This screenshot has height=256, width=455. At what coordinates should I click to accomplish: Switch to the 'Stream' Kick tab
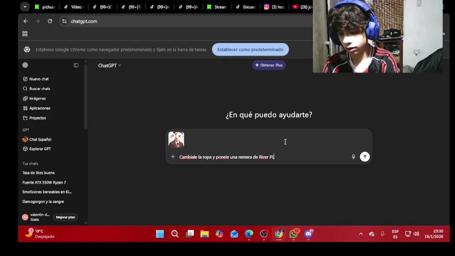(x=217, y=7)
